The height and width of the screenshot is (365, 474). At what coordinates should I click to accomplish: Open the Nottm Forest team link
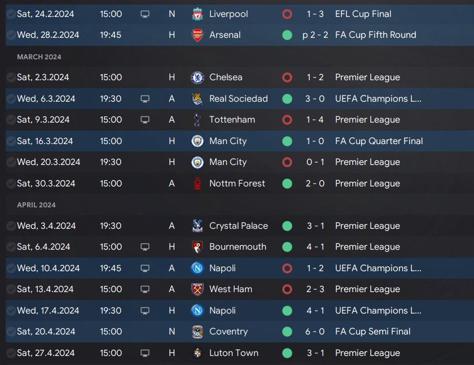[237, 184]
